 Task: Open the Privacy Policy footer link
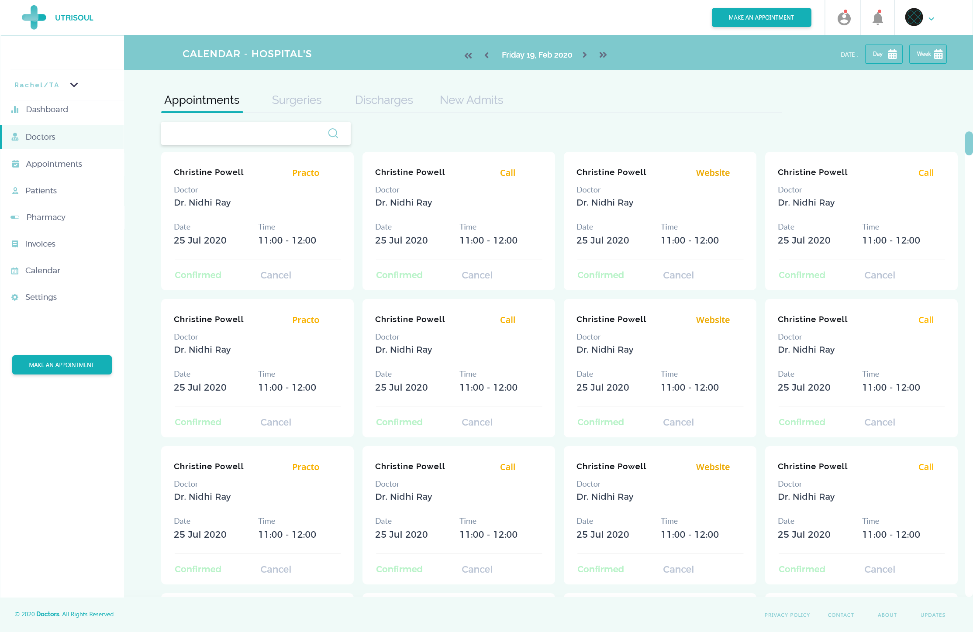point(787,615)
